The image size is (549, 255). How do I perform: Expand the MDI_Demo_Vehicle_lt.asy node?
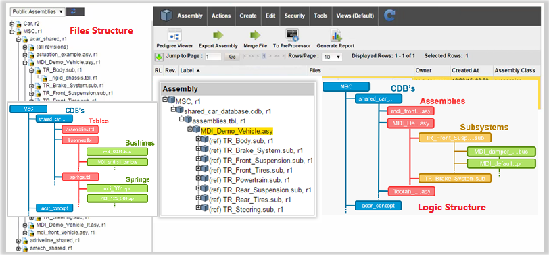coord(25,225)
